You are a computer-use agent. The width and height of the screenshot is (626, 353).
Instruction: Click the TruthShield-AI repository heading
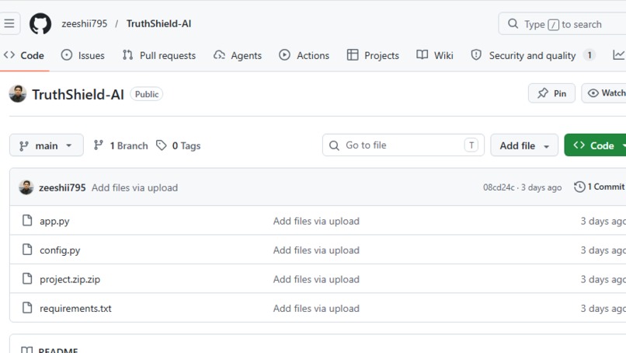pyautogui.click(x=78, y=95)
